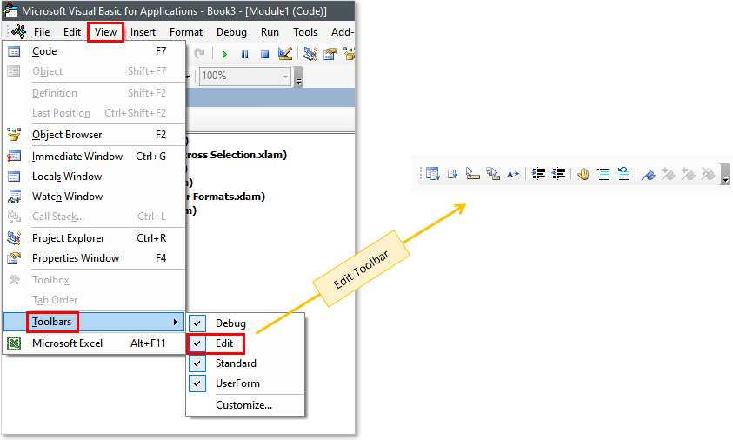Screen dimensions: 733x440
Task: Choose Properties Window in the View menu
Action: [x=94, y=258]
